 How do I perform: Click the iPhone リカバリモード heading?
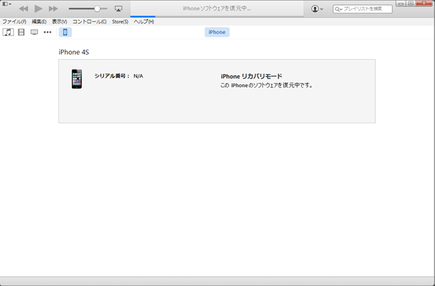(251, 76)
